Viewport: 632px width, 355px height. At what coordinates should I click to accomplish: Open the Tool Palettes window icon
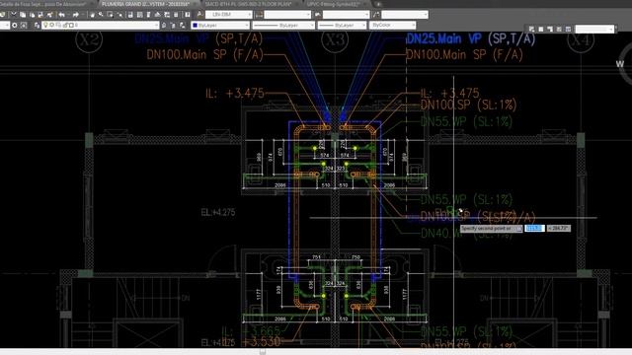tap(148, 15)
